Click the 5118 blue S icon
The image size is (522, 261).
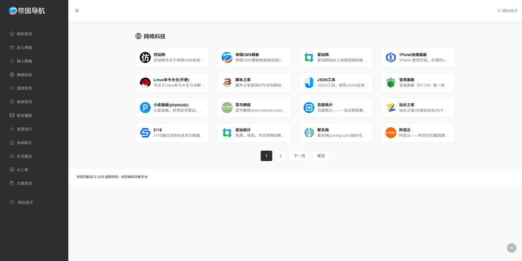pyautogui.click(x=145, y=133)
